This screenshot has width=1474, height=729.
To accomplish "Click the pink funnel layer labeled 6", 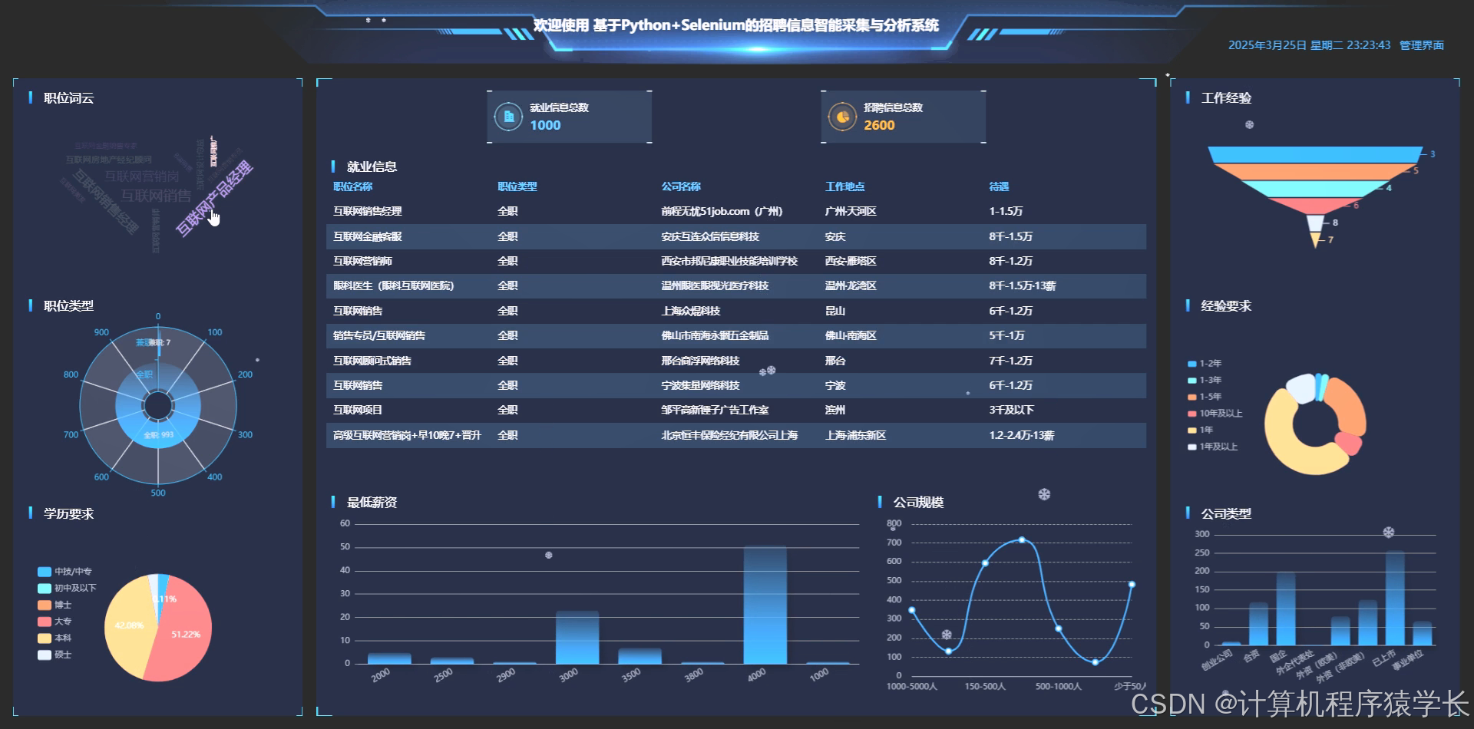I will click(1315, 205).
